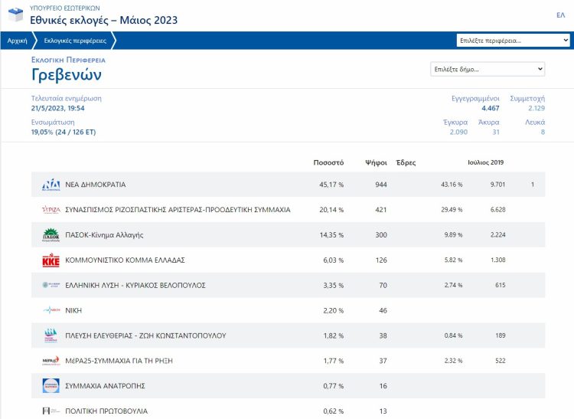
Task: Click the update timestamp 21/5/2023, 19:54
Action: (x=58, y=108)
